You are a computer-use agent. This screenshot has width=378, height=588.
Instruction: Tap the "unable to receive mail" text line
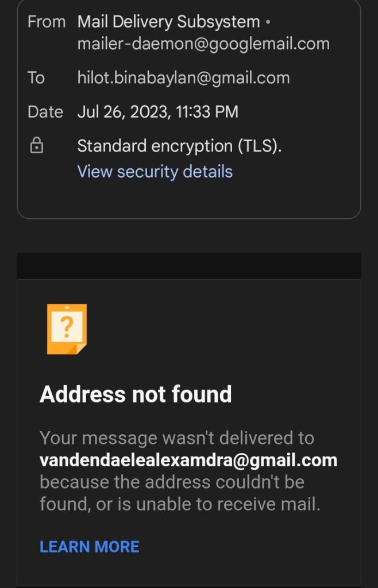(179, 504)
